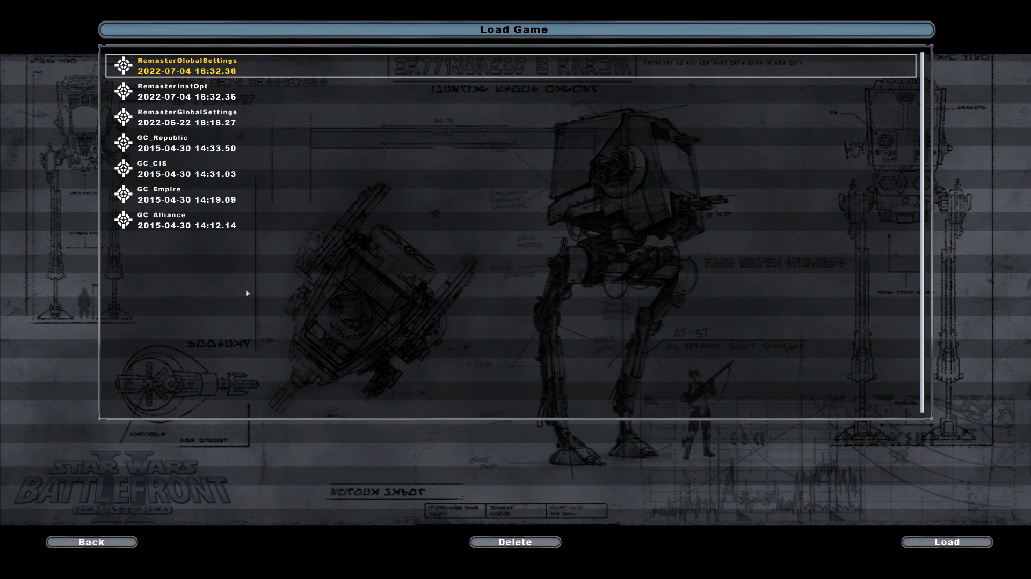Click the crosshair icon beside RemasterInstOpt
Viewport: 1031px width, 579px height.
[x=124, y=91]
